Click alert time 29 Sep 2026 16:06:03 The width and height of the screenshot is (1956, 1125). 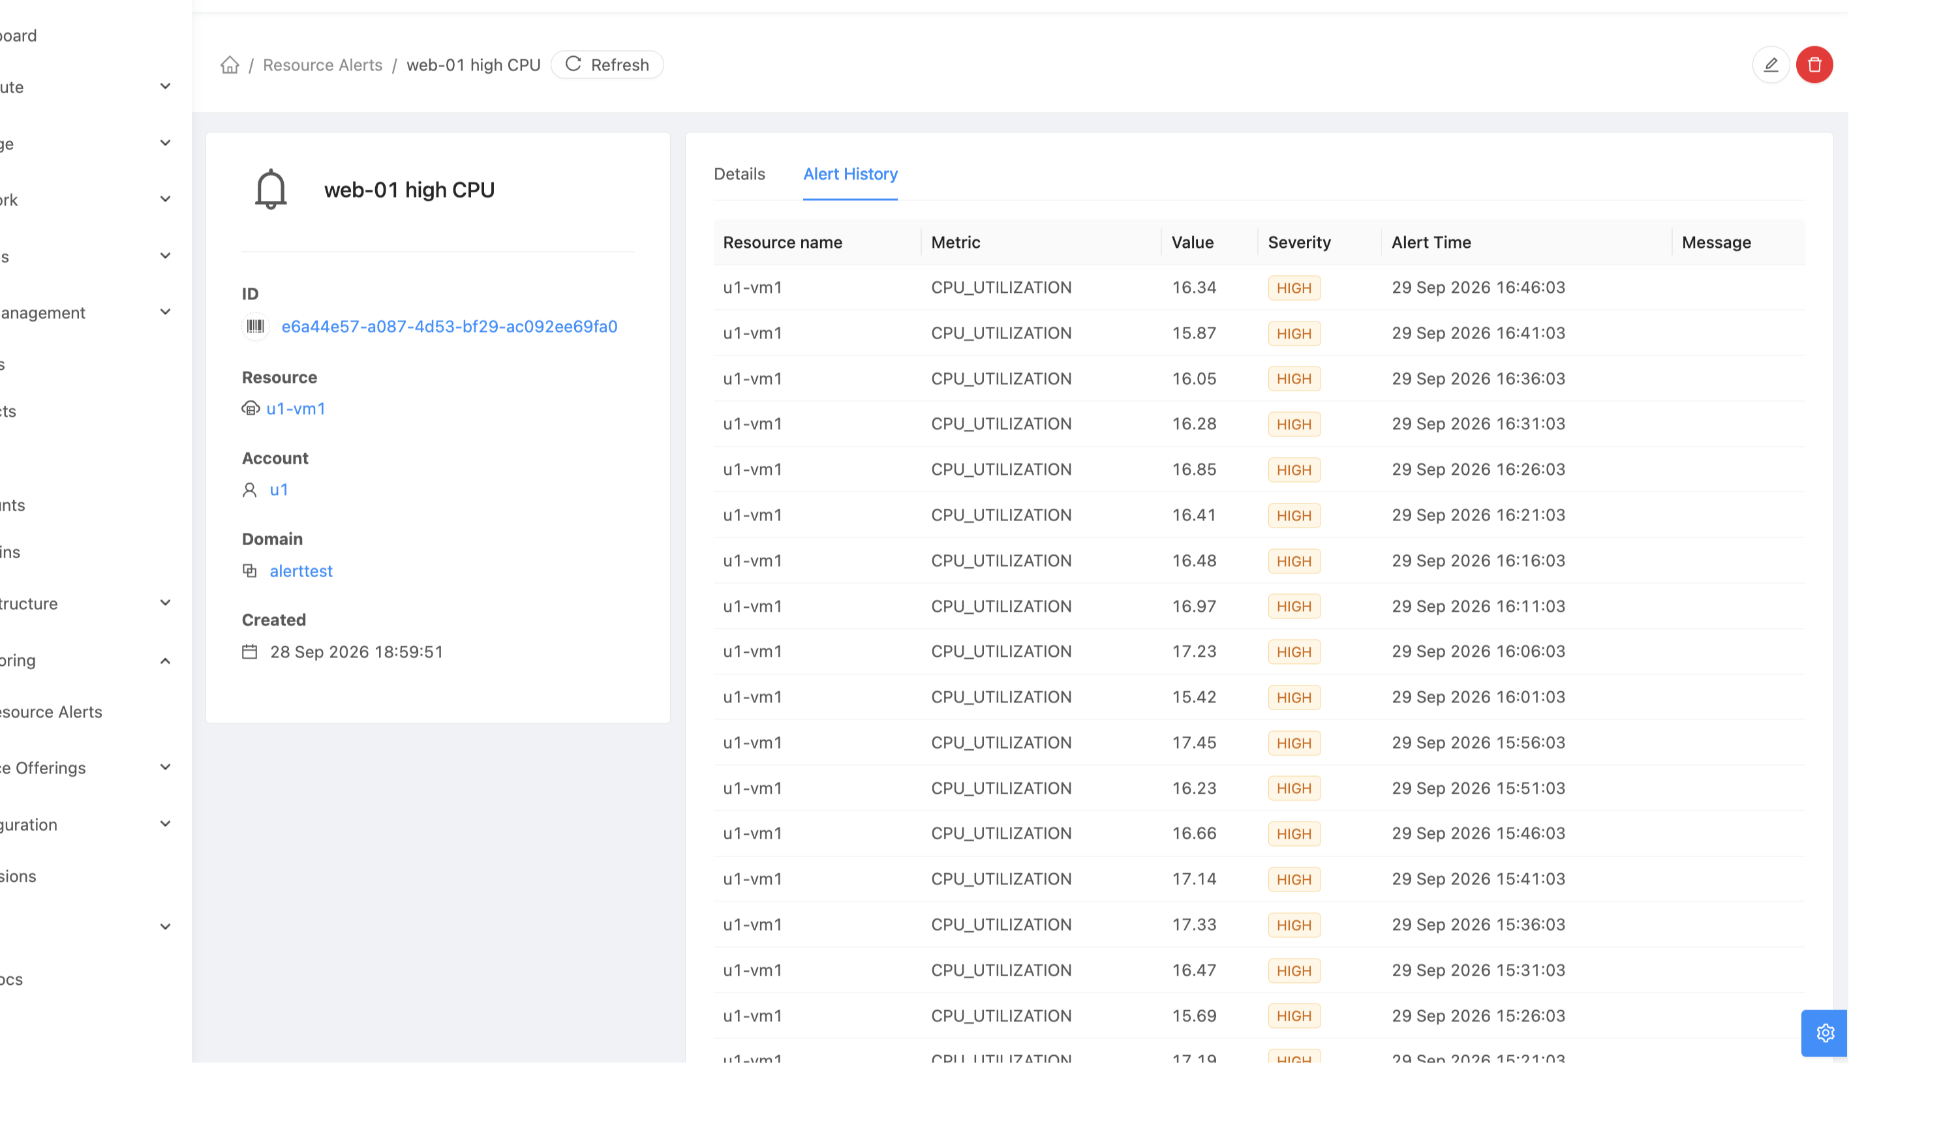(x=1478, y=652)
